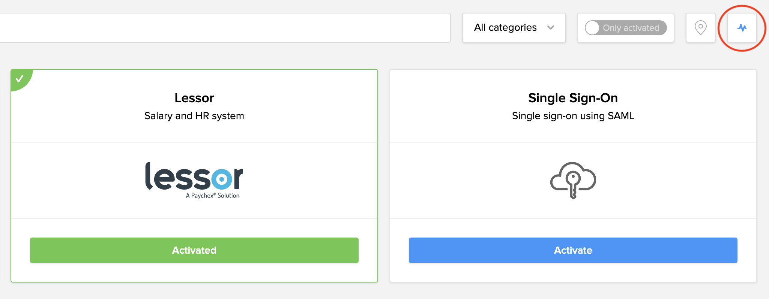Click the 'Only activated' label text
The image size is (769, 299).
pyautogui.click(x=631, y=28)
